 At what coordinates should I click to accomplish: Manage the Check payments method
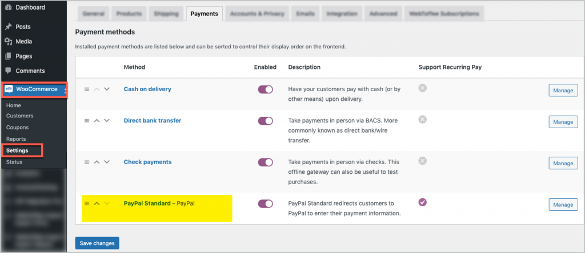tap(563, 163)
